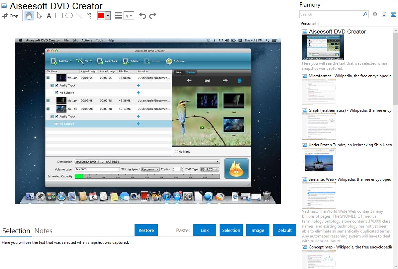This screenshot has width=398, height=269.
Task: Click the camera capture icon
Action: click(x=375, y=14)
